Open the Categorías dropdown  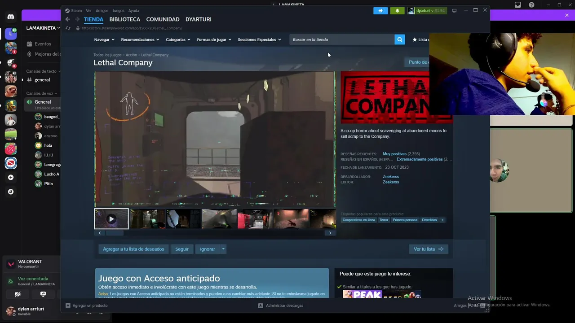coord(178,39)
